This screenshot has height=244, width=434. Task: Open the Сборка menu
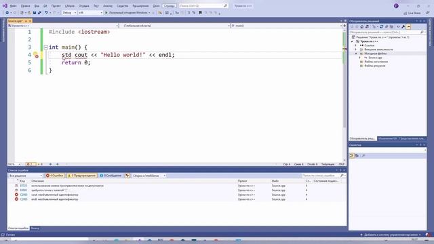click(x=69, y=6)
